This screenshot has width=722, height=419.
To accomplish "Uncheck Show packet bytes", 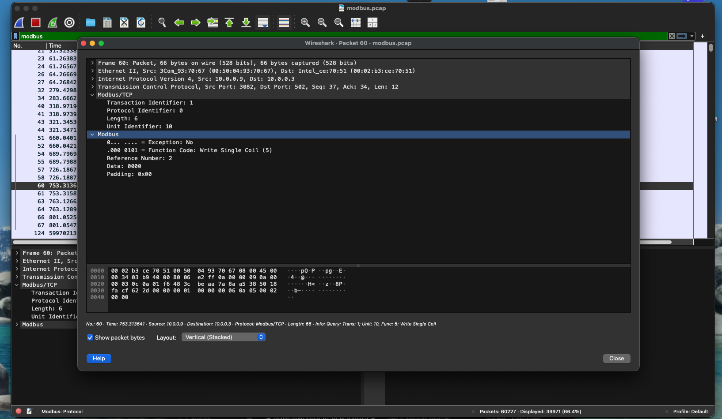I will 90,337.
